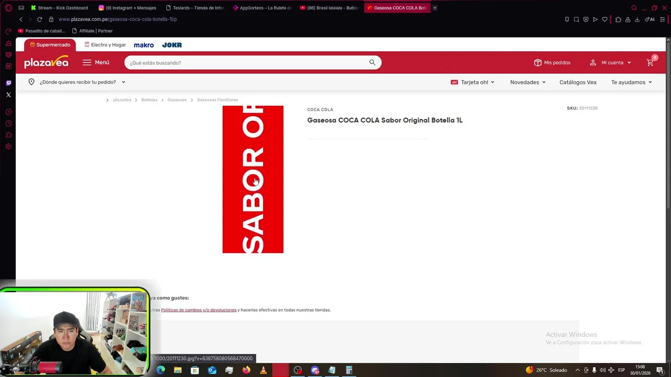Open the Gaseosas breadcrumb
Viewport: 671px width, 377px height.
point(177,100)
